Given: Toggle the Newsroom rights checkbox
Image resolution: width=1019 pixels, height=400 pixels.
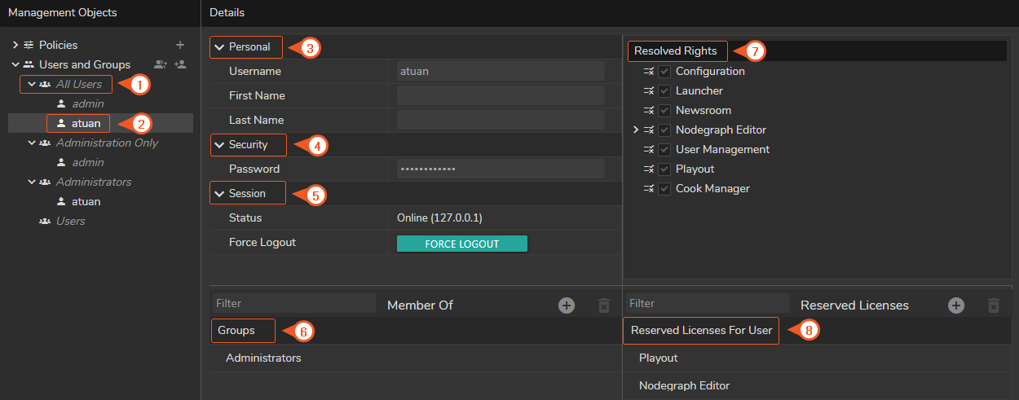Looking at the screenshot, I should (664, 111).
